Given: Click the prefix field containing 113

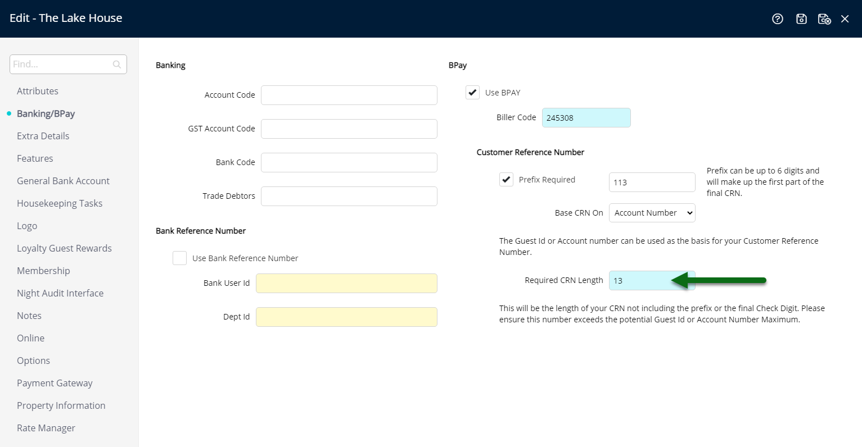Looking at the screenshot, I should pyautogui.click(x=652, y=182).
